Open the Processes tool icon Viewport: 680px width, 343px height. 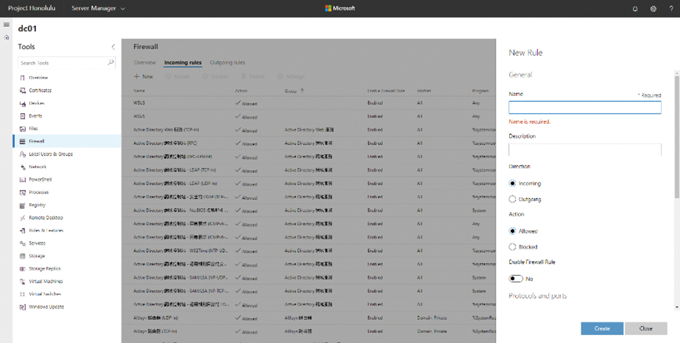(22, 192)
